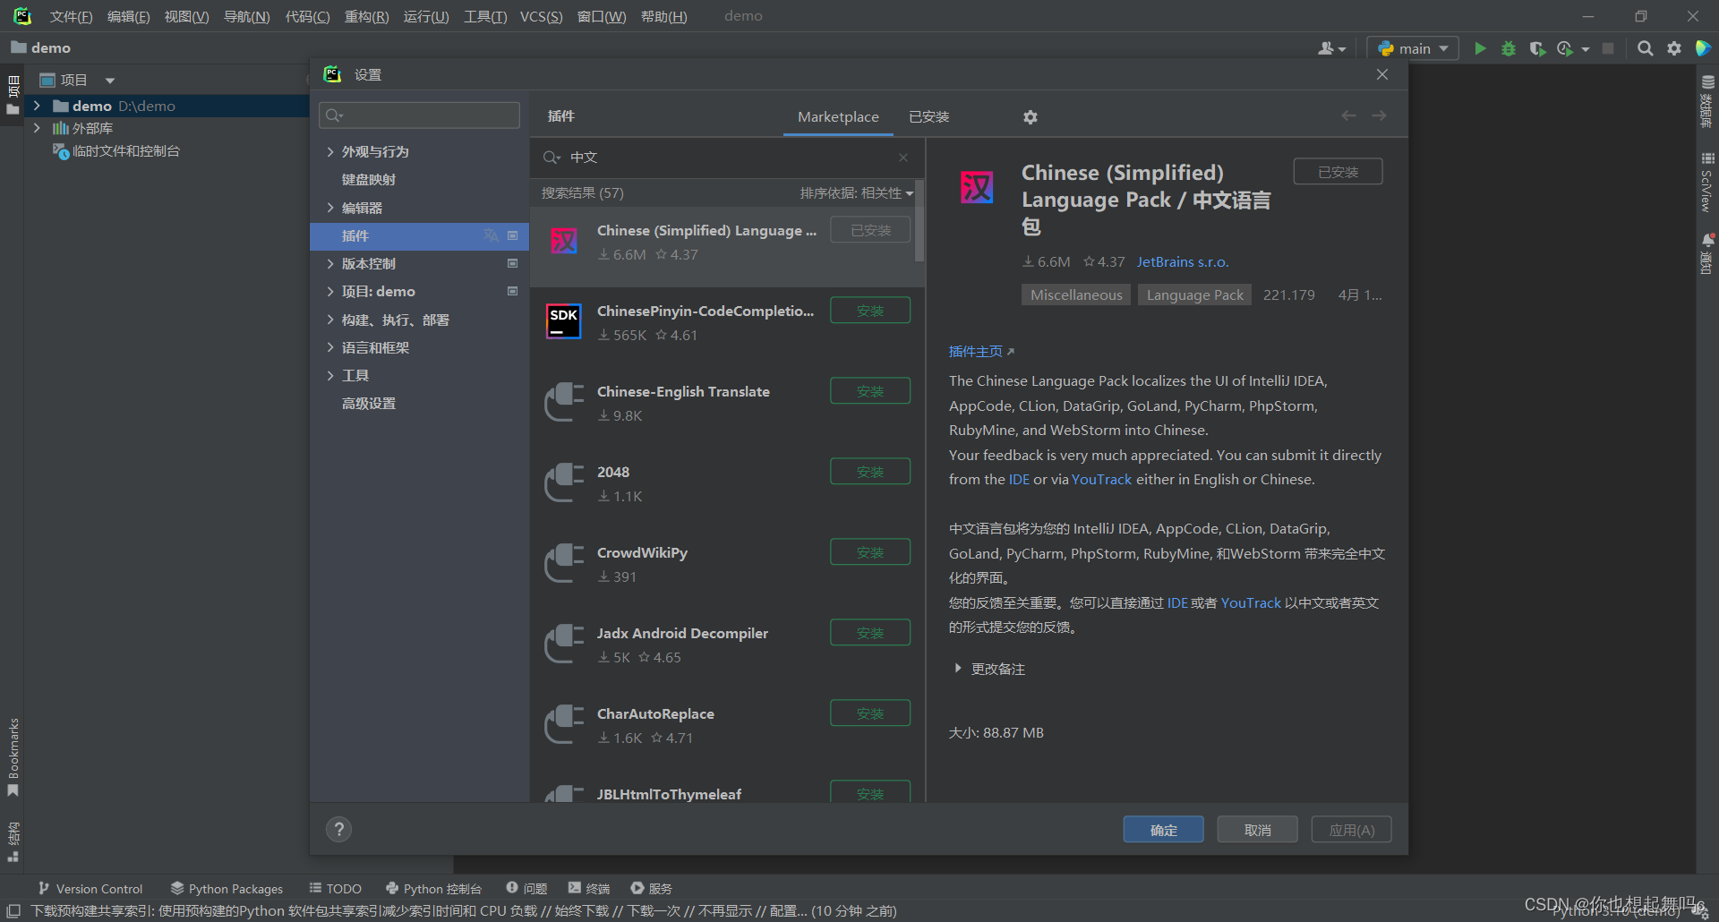Image resolution: width=1719 pixels, height=922 pixels.
Task: Open VCS(S) menu
Action: tap(541, 16)
